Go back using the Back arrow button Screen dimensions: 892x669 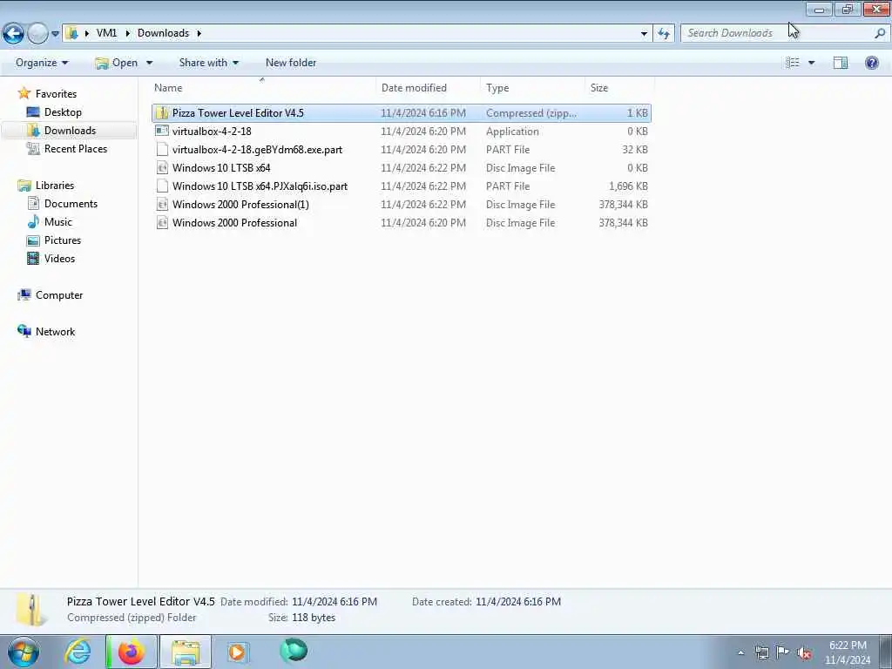coord(13,34)
